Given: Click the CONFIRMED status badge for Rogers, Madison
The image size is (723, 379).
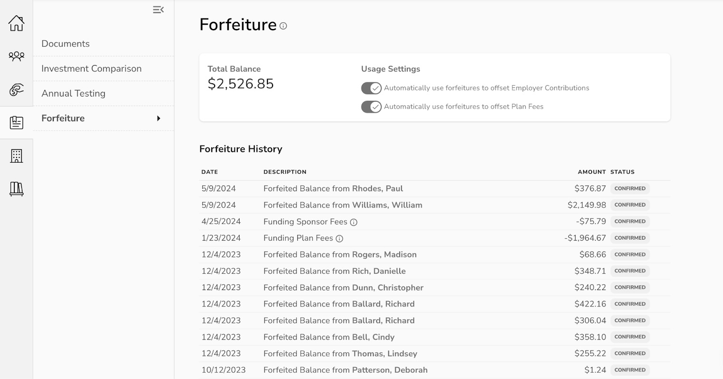Looking at the screenshot, I should (x=630, y=254).
